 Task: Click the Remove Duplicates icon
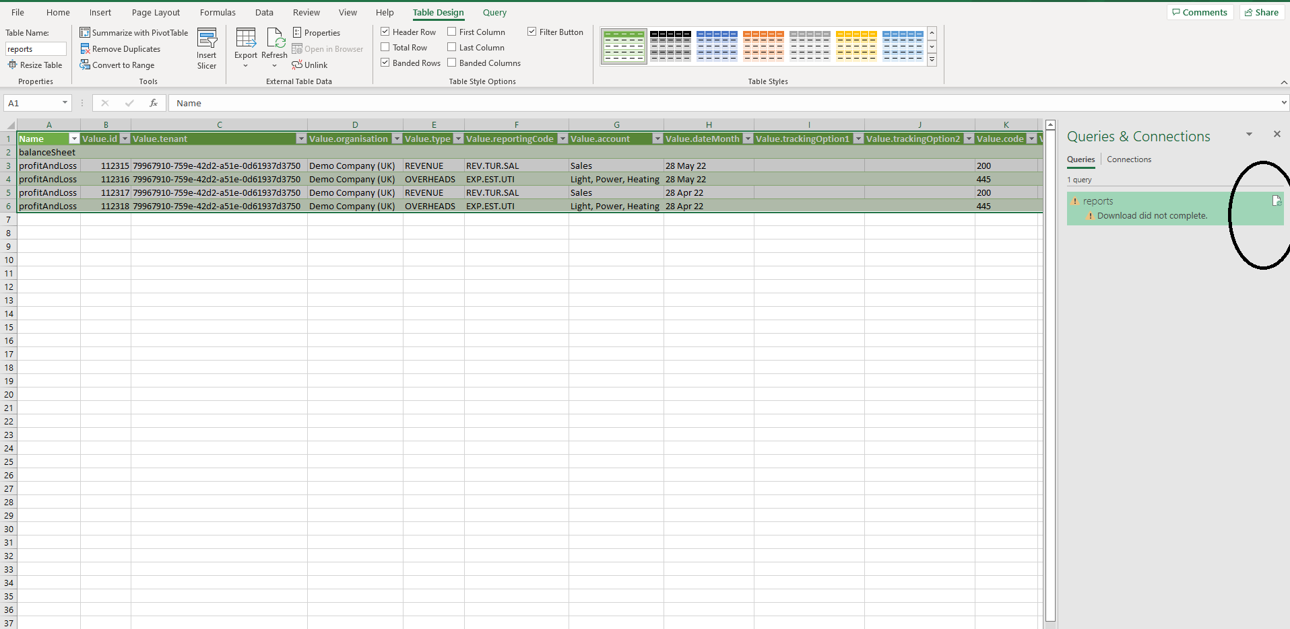point(85,49)
